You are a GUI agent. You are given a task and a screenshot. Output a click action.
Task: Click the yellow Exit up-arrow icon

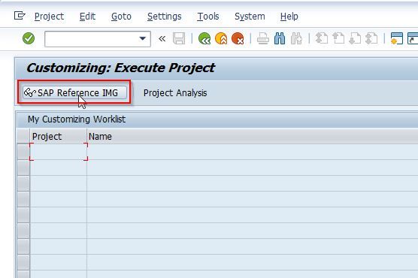point(221,38)
